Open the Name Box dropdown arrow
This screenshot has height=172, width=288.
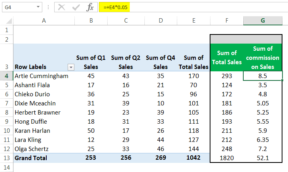[x=38, y=7]
